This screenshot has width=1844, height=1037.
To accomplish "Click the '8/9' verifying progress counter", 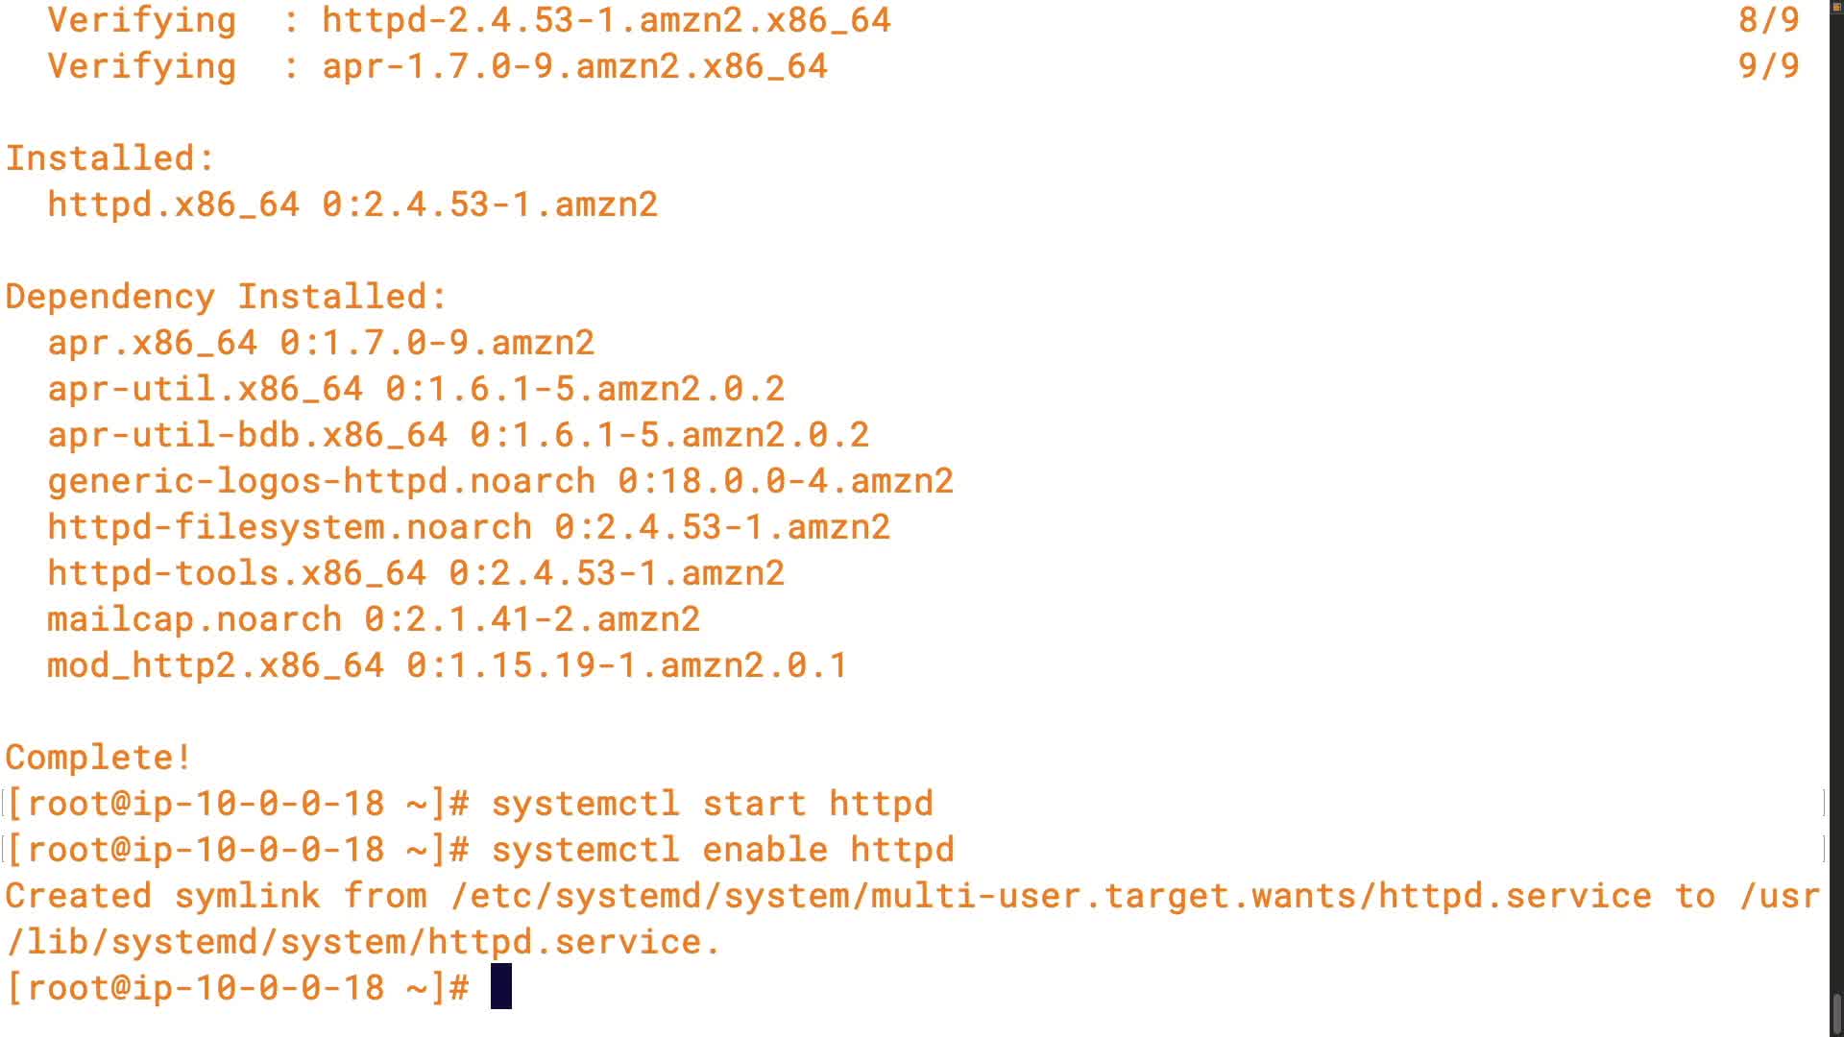I will [1768, 19].
